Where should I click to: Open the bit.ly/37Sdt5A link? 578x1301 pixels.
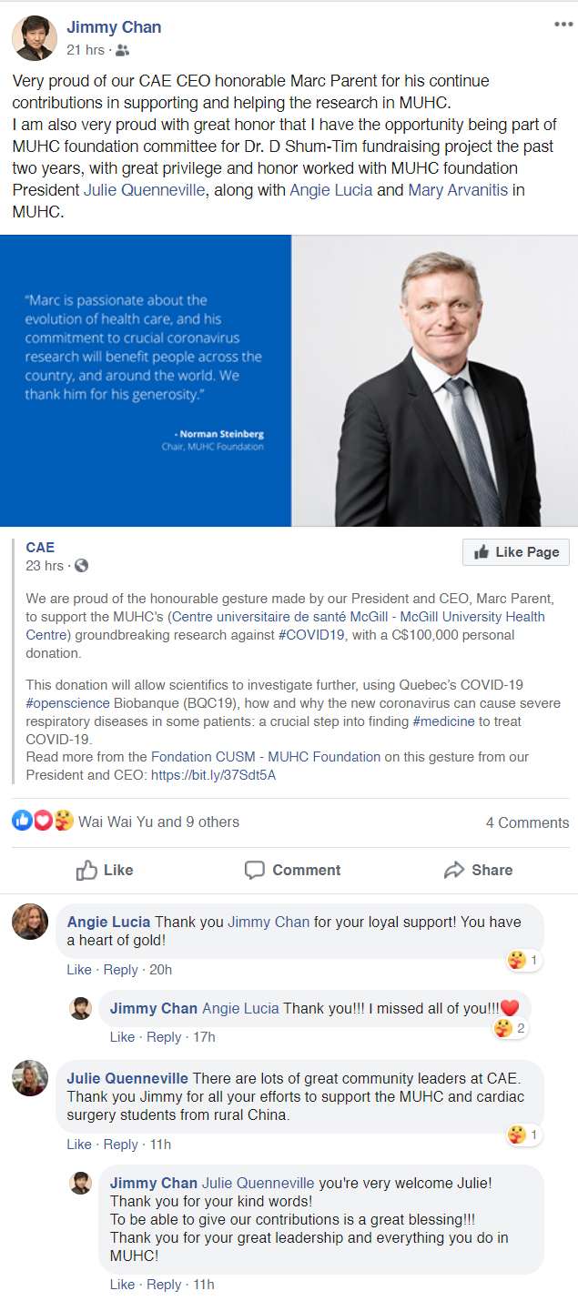click(213, 775)
